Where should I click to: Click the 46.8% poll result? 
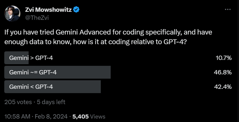[x=222, y=72]
